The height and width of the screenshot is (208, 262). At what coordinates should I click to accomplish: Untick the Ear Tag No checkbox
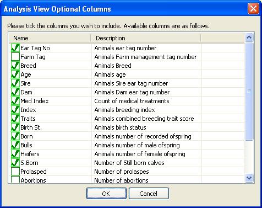click(15, 48)
